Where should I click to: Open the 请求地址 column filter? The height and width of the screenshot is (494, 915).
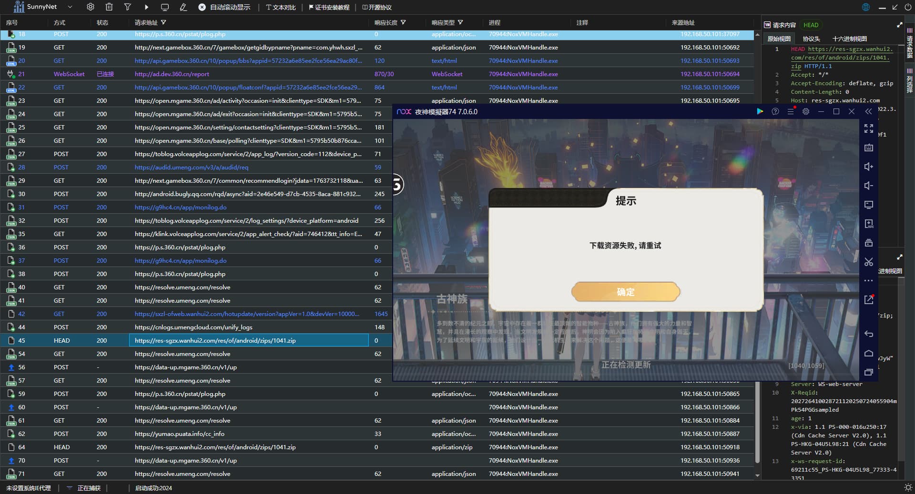point(163,22)
